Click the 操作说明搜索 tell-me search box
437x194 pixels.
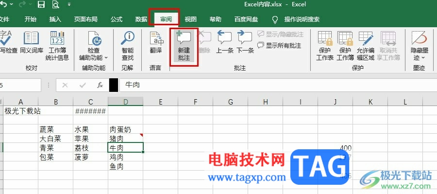(302, 19)
